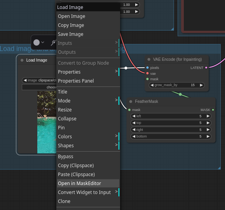This screenshot has height=210, width=225.
Task: Increase grow_mask_by with right arrow
Action: [201, 85]
